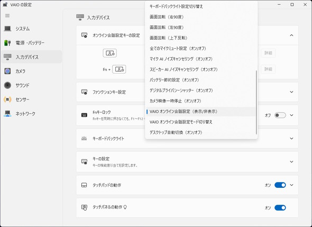Expand the キーボードバックライト section chevron
Viewport: 312px width, 227px height.
click(291, 139)
